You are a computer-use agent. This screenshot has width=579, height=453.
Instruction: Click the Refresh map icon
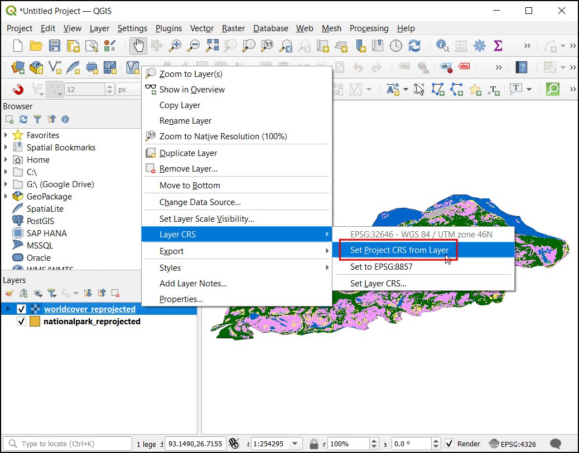click(414, 46)
